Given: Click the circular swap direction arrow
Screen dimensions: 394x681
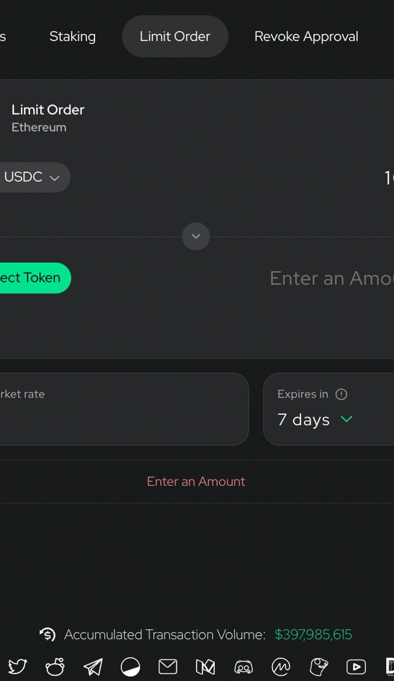Looking at the screenshot, I should [196, 236].
